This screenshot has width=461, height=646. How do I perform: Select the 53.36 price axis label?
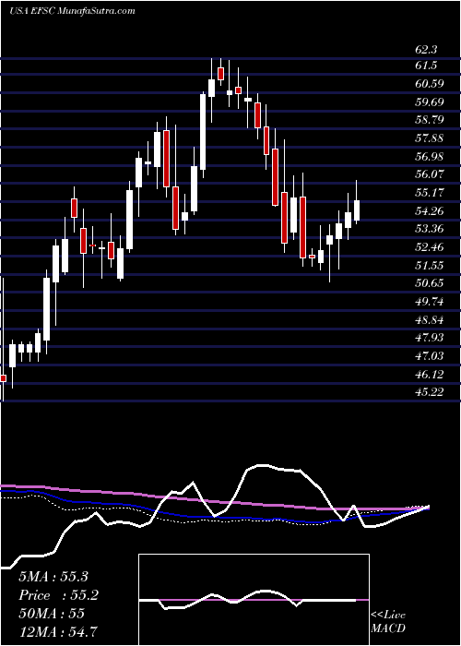click(430, 229)
